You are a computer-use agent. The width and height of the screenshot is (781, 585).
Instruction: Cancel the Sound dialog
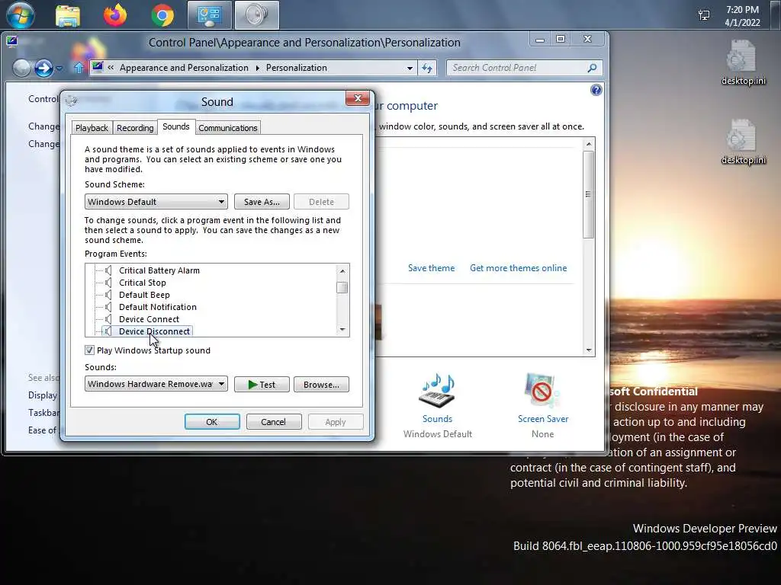point(274,422)
